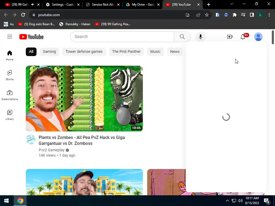
Task: Open the notifications bell
Action: (243, 37)
